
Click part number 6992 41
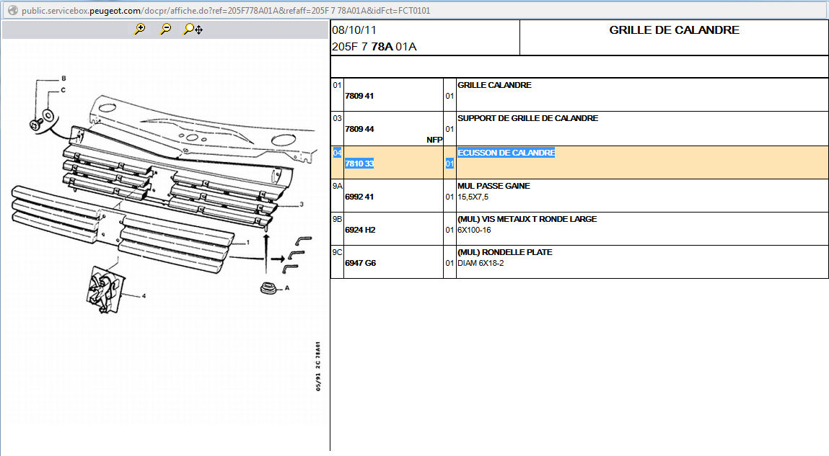pos(359,197)
